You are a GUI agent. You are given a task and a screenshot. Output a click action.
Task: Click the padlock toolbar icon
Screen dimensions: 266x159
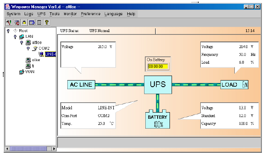24,23
